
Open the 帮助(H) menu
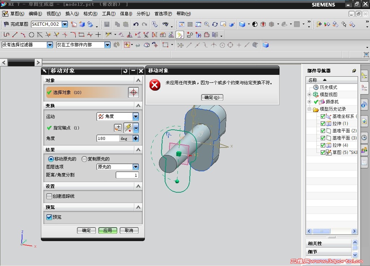click(x=184, y=14)
